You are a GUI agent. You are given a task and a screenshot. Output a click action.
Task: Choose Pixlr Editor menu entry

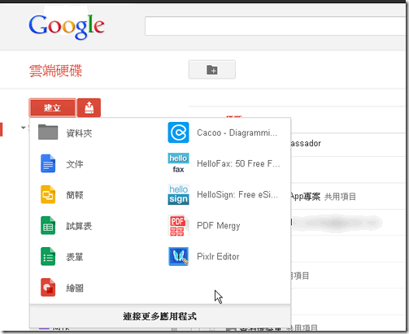pyautogui.click(x=218, y=257)
